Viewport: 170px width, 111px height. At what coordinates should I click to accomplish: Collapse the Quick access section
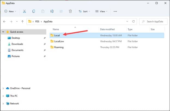pyautogui.click(x=3, y=32)
